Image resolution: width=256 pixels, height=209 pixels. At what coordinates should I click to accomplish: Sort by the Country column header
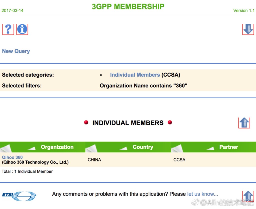[143, 147]
